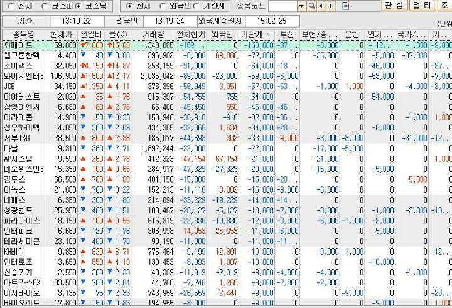Select the 다날 stock name
The width and height of the screenshot is (452, 308).
pyautogui.click(x=11, y=149)
